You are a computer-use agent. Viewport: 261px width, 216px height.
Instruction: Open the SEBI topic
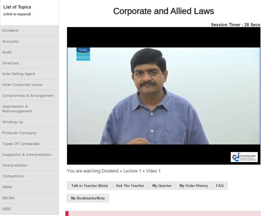coord(29,209)
